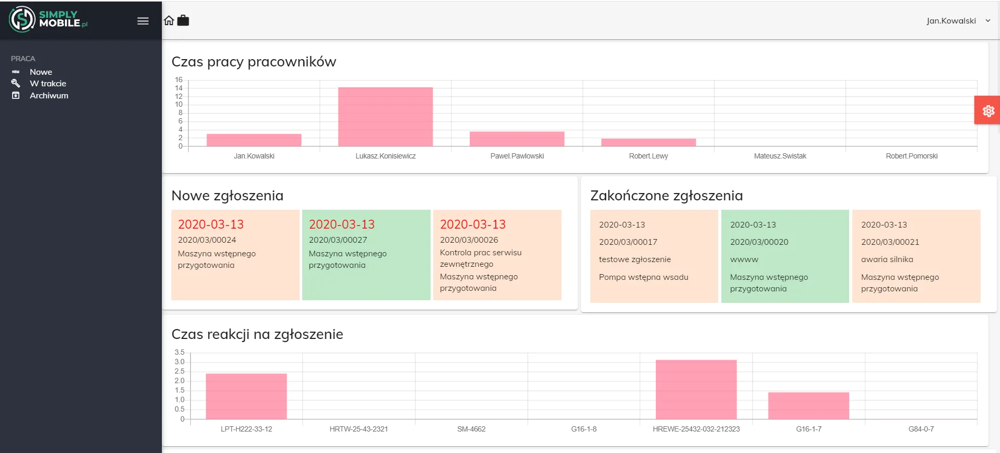Image resolution: width=1000 pixels, height=453 pixels.
Task: Click the PRACA section label
Action: tap(23, 59)
